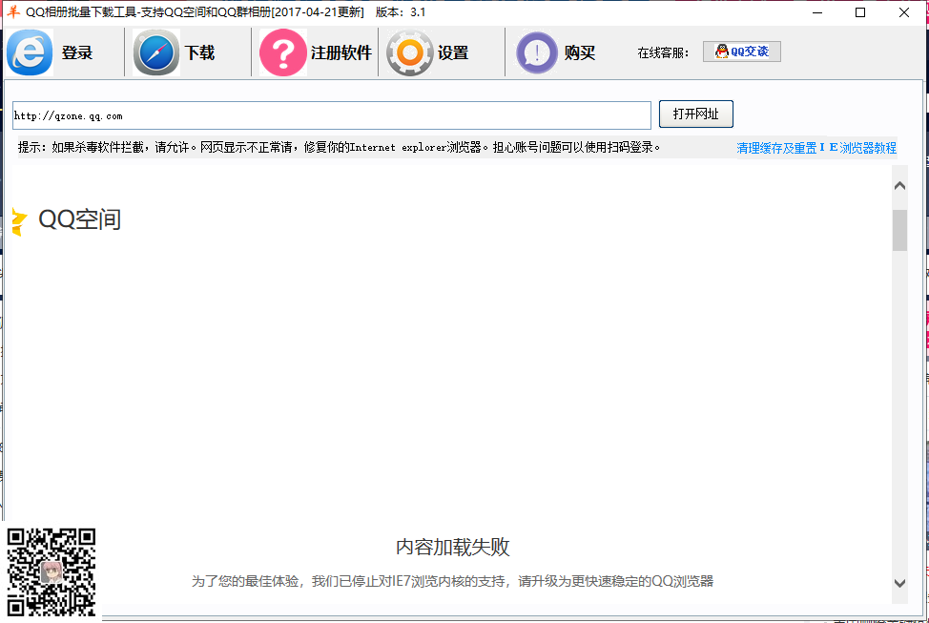Click the app icon in the title bar
929x623 pixels.
point(10,12)
